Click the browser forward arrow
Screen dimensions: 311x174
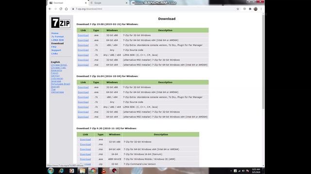(x=55, y=9)
